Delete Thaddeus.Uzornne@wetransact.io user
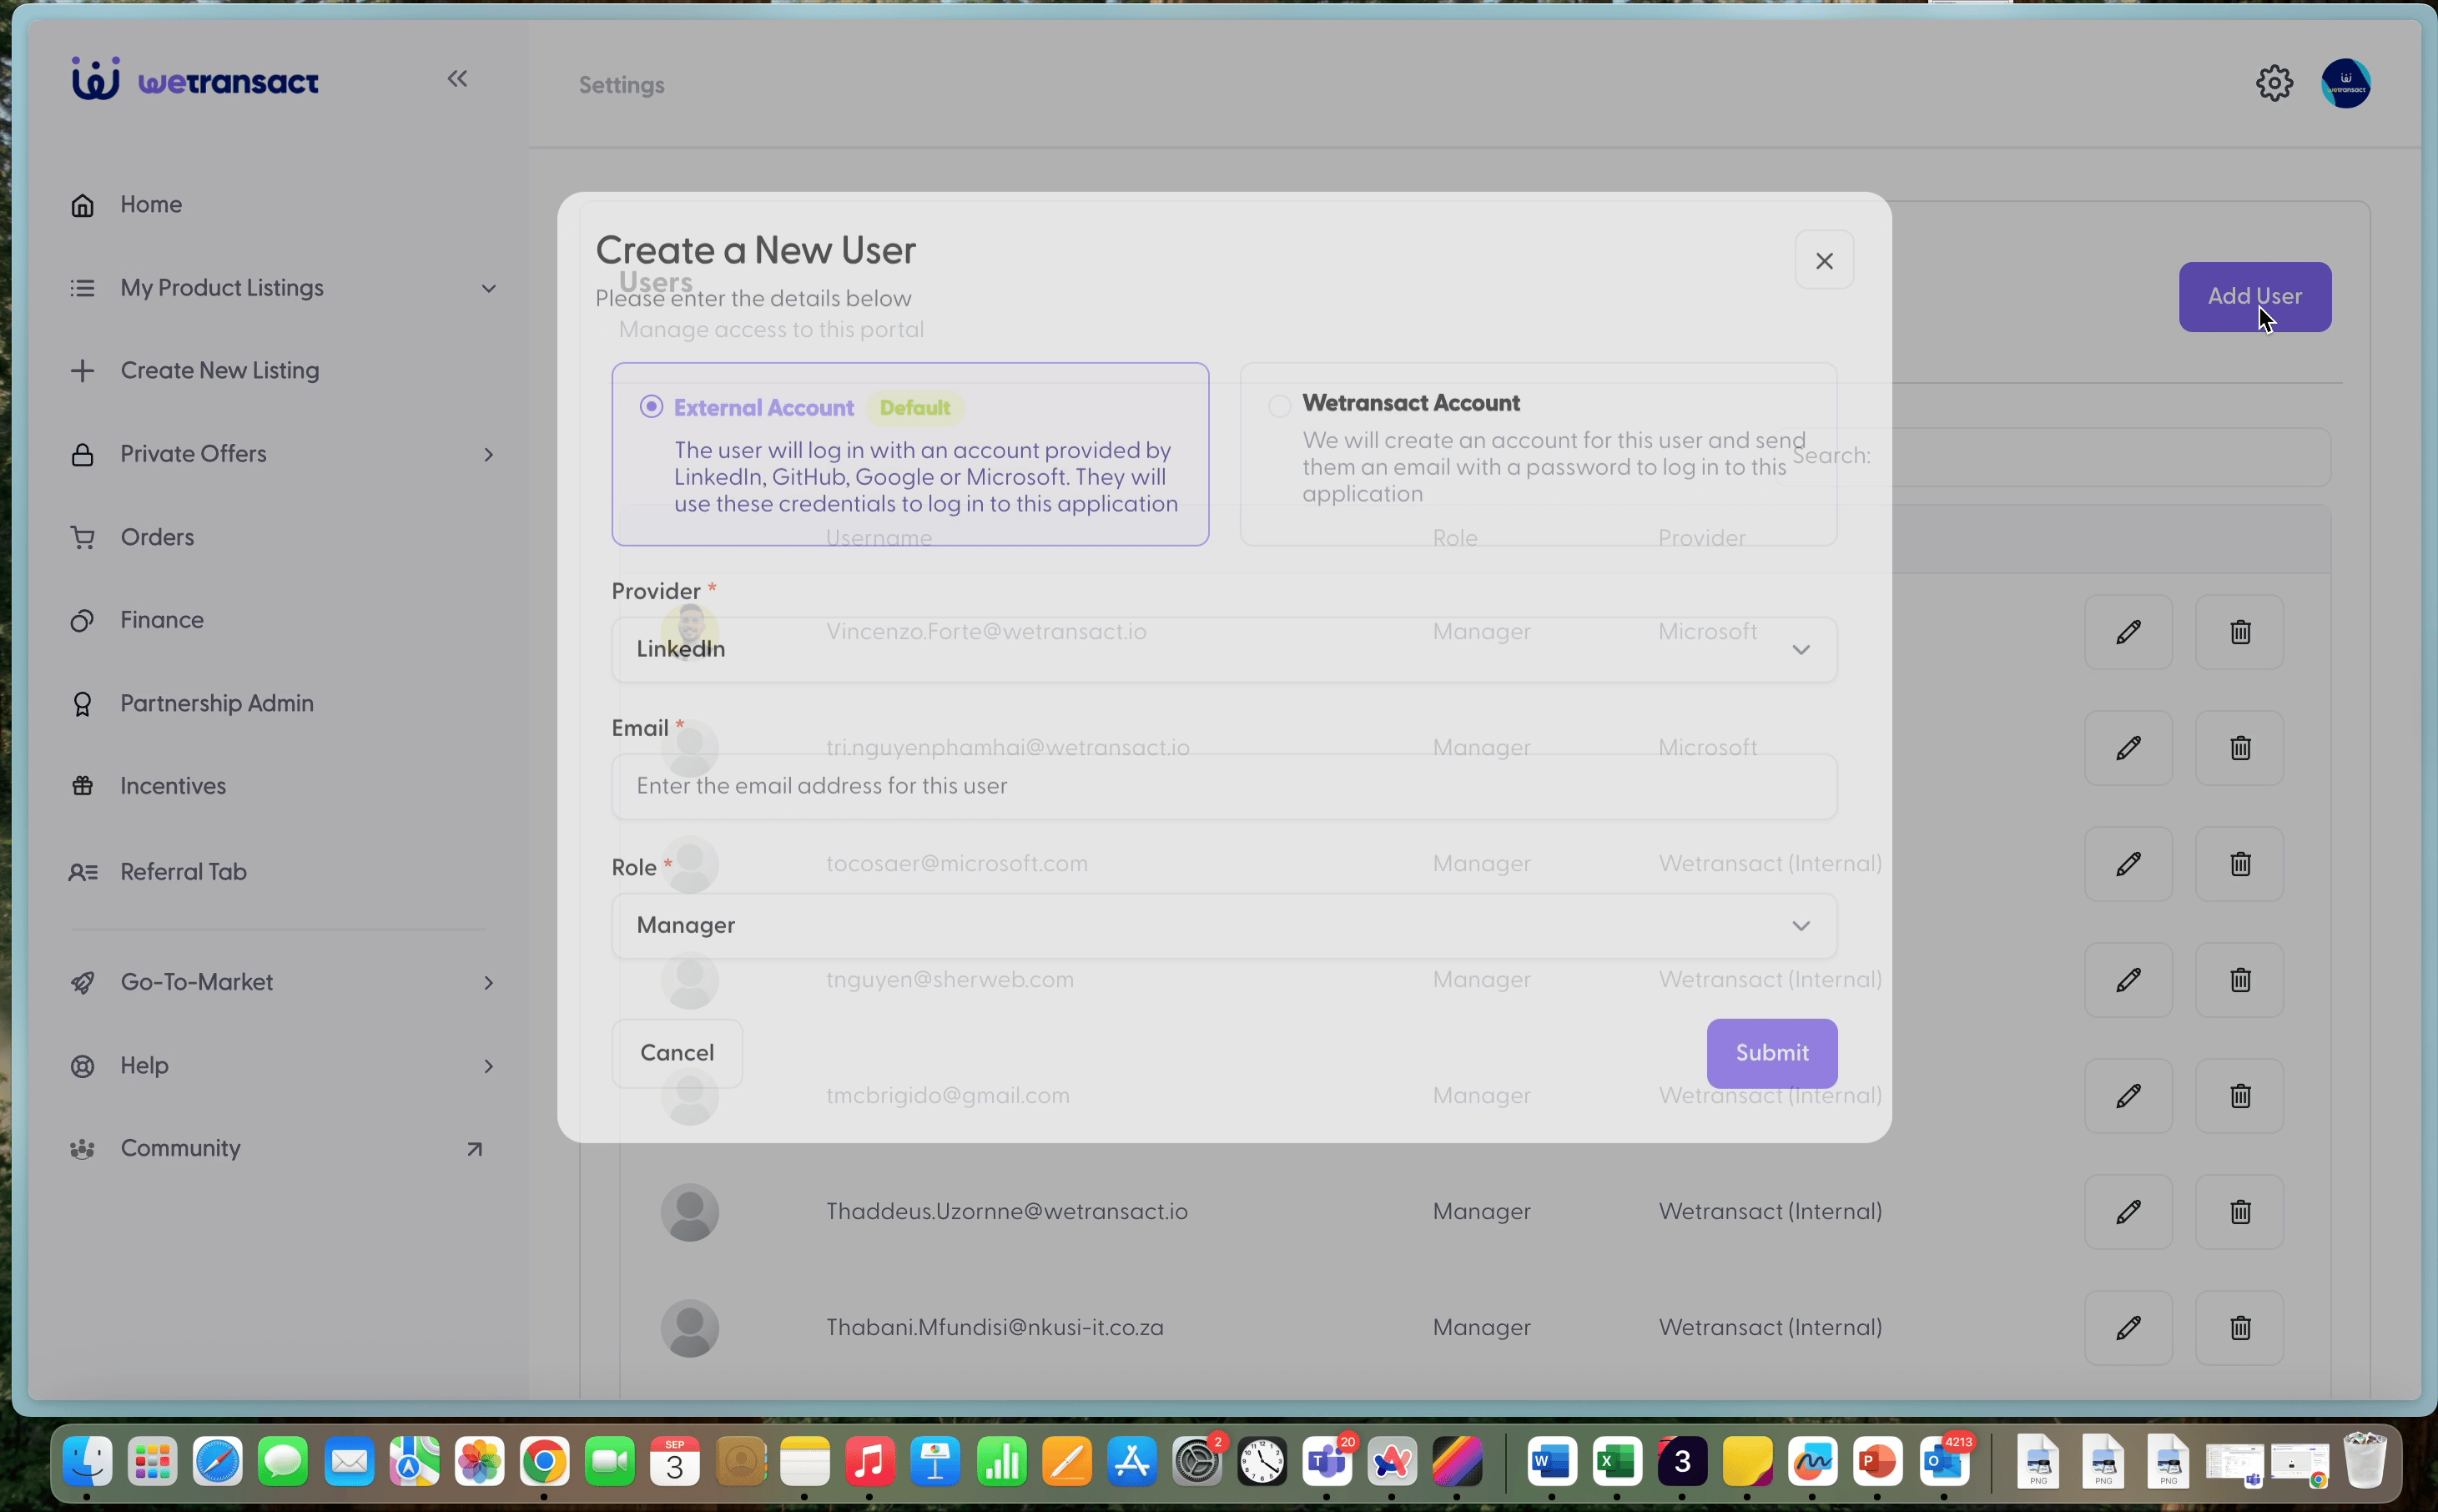Viewport: 2438px width, 1512px height. [2239, 1212]
